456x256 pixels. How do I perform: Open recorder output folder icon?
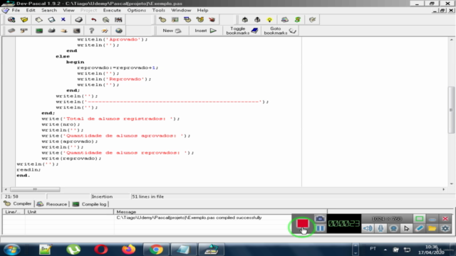tap(432, 228)
